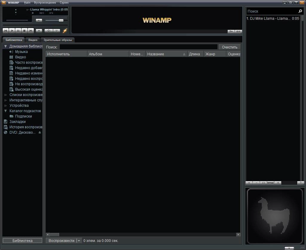
Task: Click the Winamp lightning bolt icon
Action: click(x=65, y=31)
